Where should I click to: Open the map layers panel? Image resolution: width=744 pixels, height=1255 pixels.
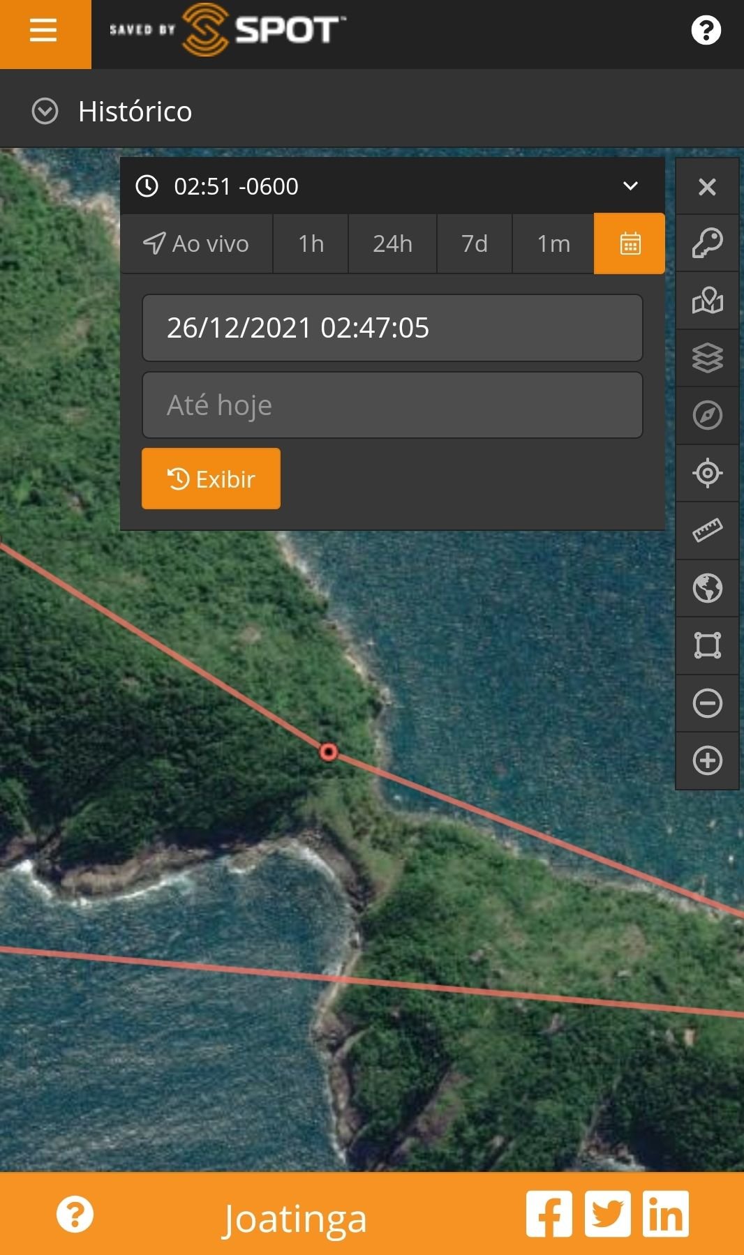coord(707,359)
